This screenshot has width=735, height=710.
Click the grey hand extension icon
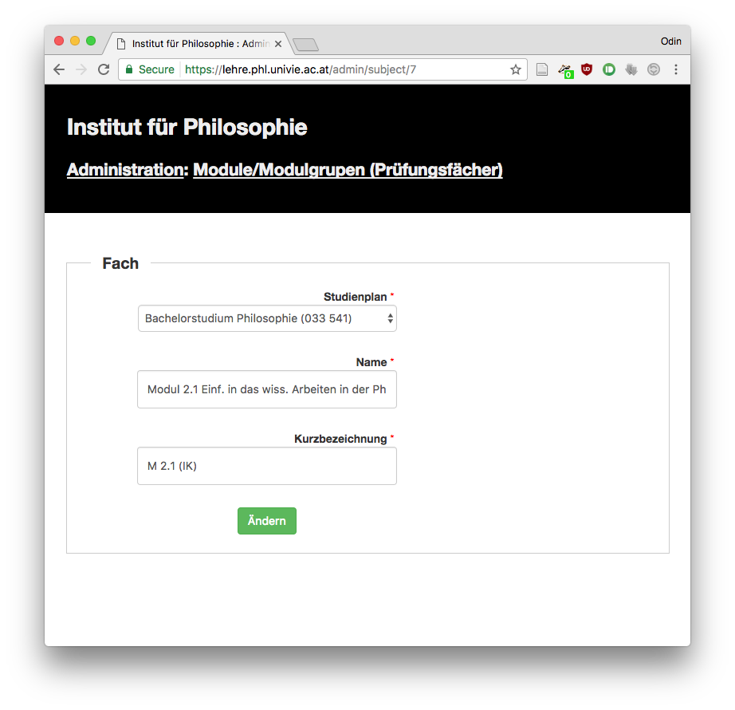631,69
